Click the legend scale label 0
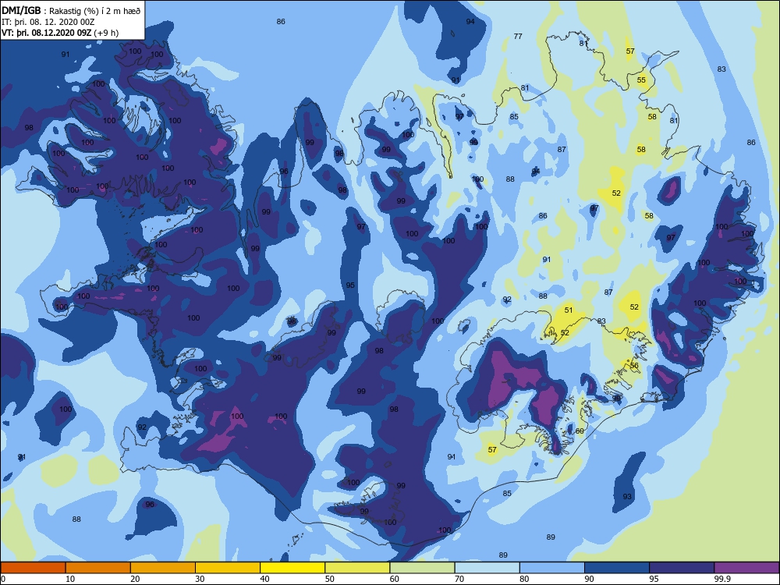Screen dimensions: 780x585 pyautogui.click(x=3, y=579)
